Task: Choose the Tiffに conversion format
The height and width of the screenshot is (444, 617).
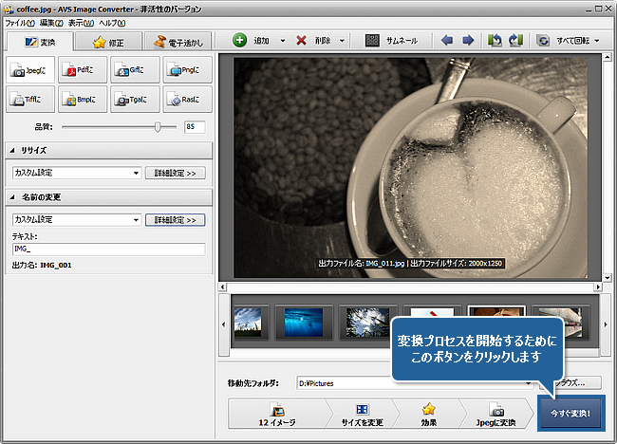Action: (x=30, y=100)
